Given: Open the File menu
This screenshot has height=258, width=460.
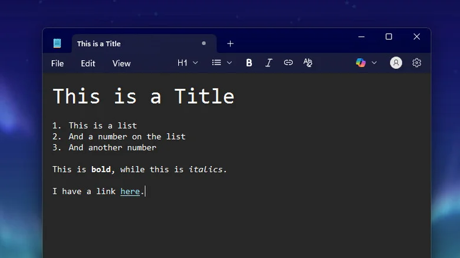Looking at the screenshot, I should [x=57, y=64].
